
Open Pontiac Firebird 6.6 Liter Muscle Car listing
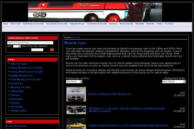pos(110,94)
